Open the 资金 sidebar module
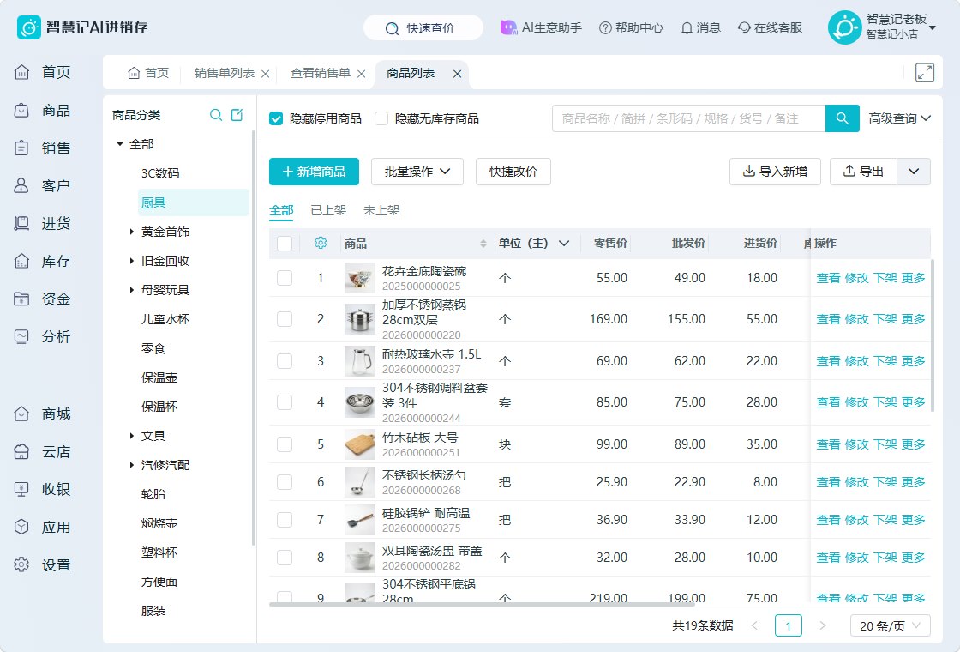 tap(42, 299)
